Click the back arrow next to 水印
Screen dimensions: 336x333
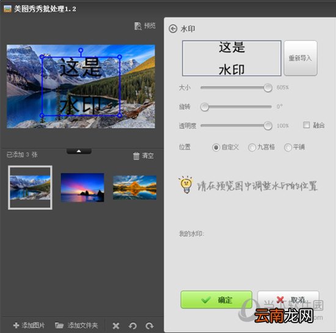click(173, 29)
